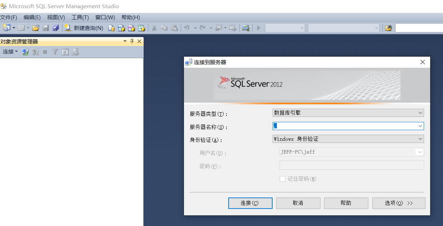443x226 pixels.
Task: Click the 密码 password field
Action: 352,165
